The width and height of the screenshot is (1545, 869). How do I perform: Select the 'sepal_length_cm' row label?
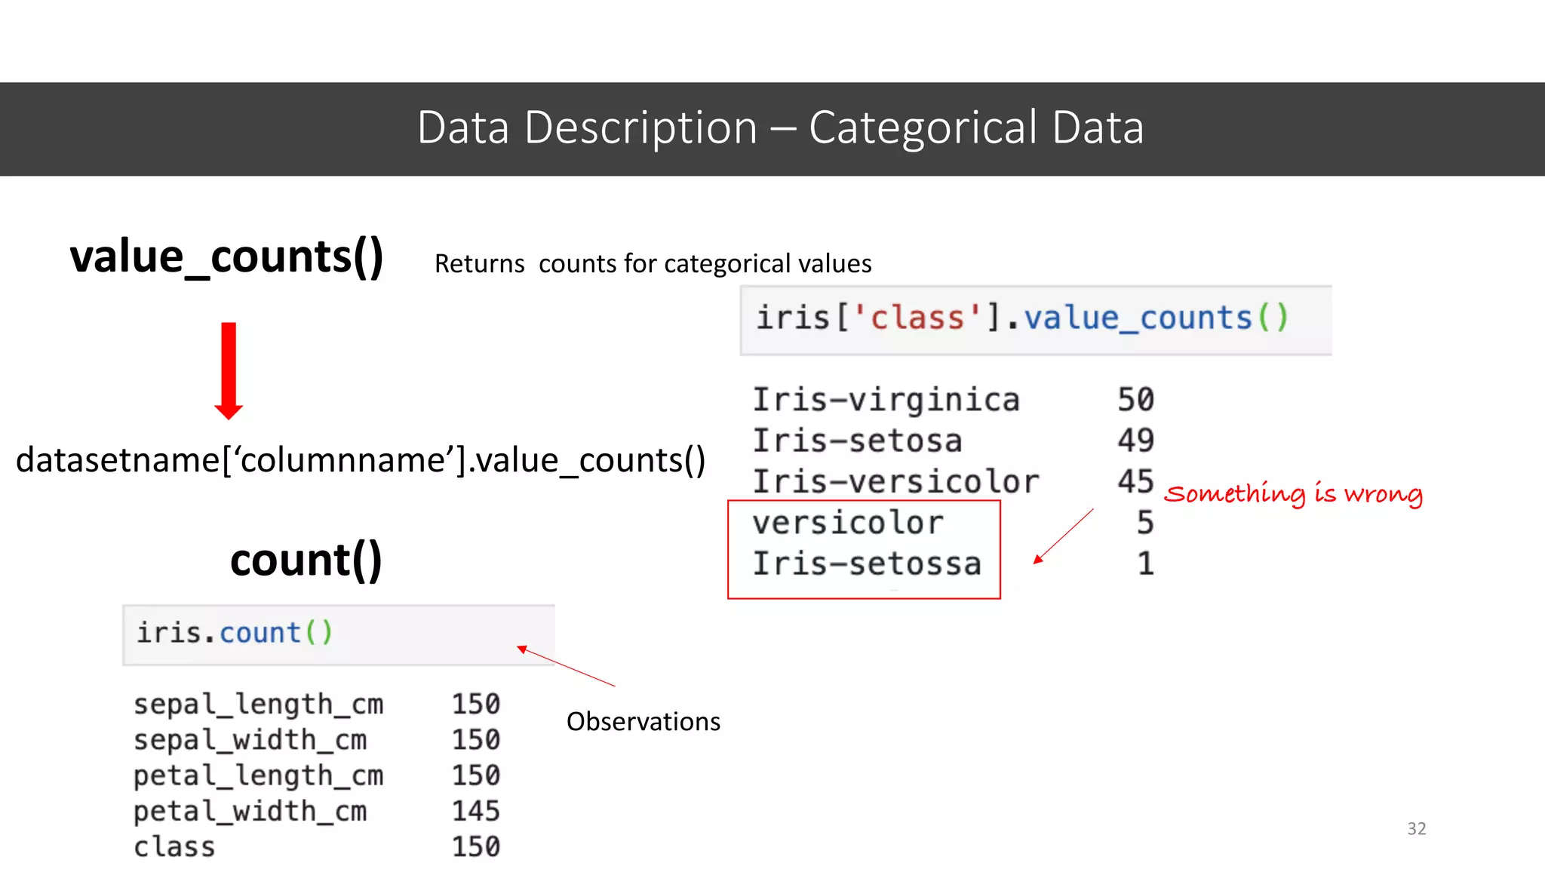coord(259,705)
